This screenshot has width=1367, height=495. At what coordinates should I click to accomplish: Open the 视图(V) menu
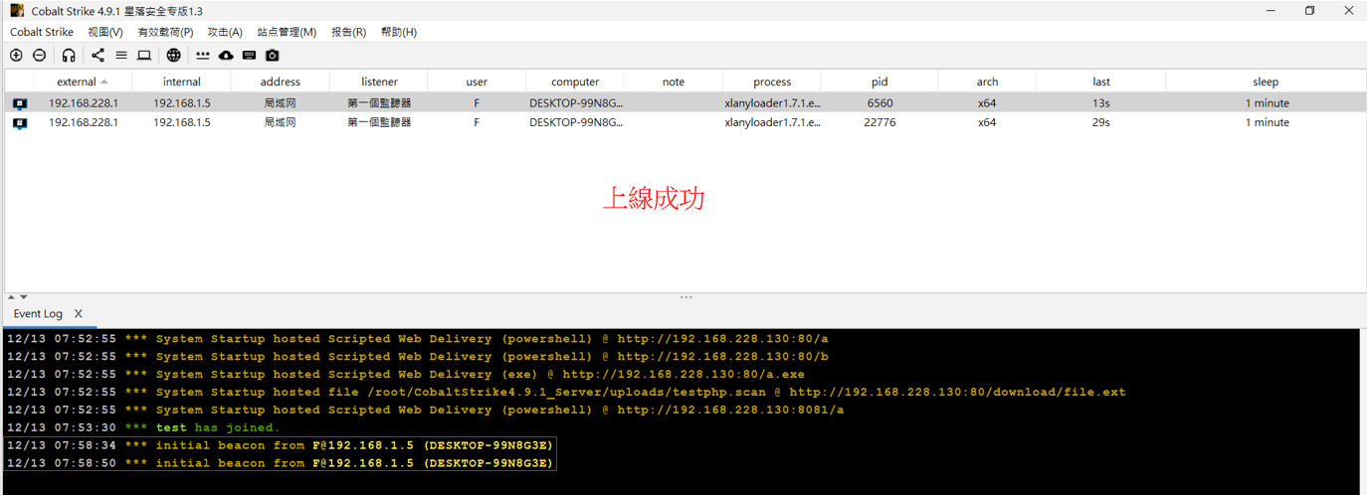(x=105, y=32)
